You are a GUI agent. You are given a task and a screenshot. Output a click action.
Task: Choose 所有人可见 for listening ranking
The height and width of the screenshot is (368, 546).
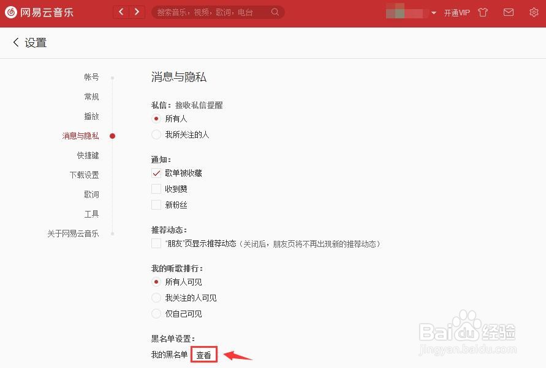[x=156, y=282]
